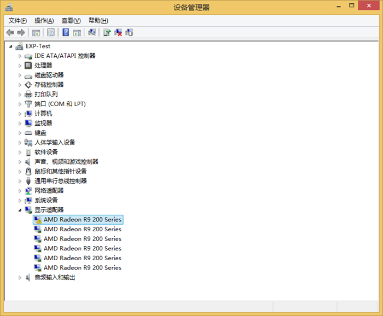Click the Show/Hide console tree icon

click(x=36, y=33)
